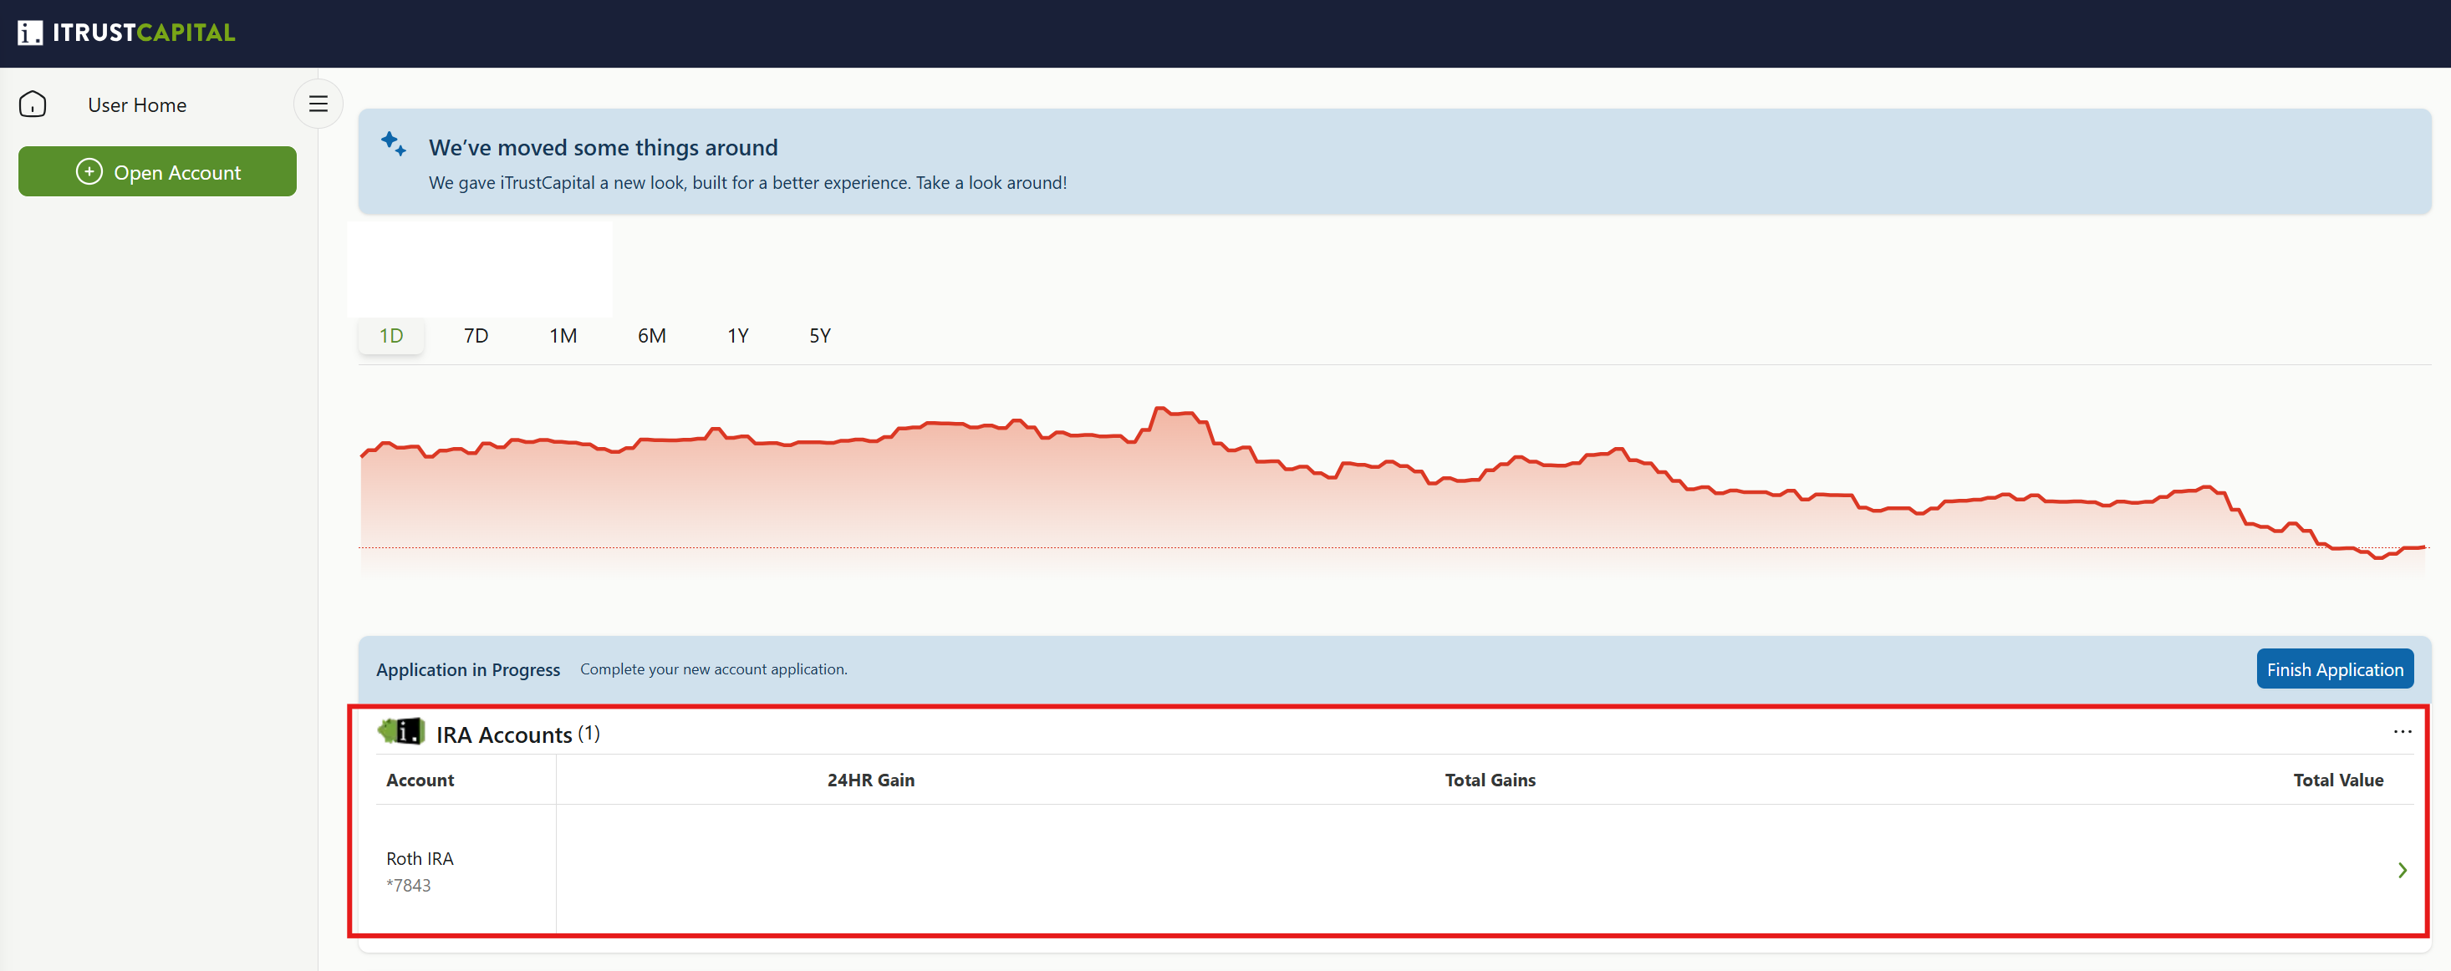Collapse sidebar with the hamburger menu icon
The image size is (2451, 971).
(x=318, y=104)
